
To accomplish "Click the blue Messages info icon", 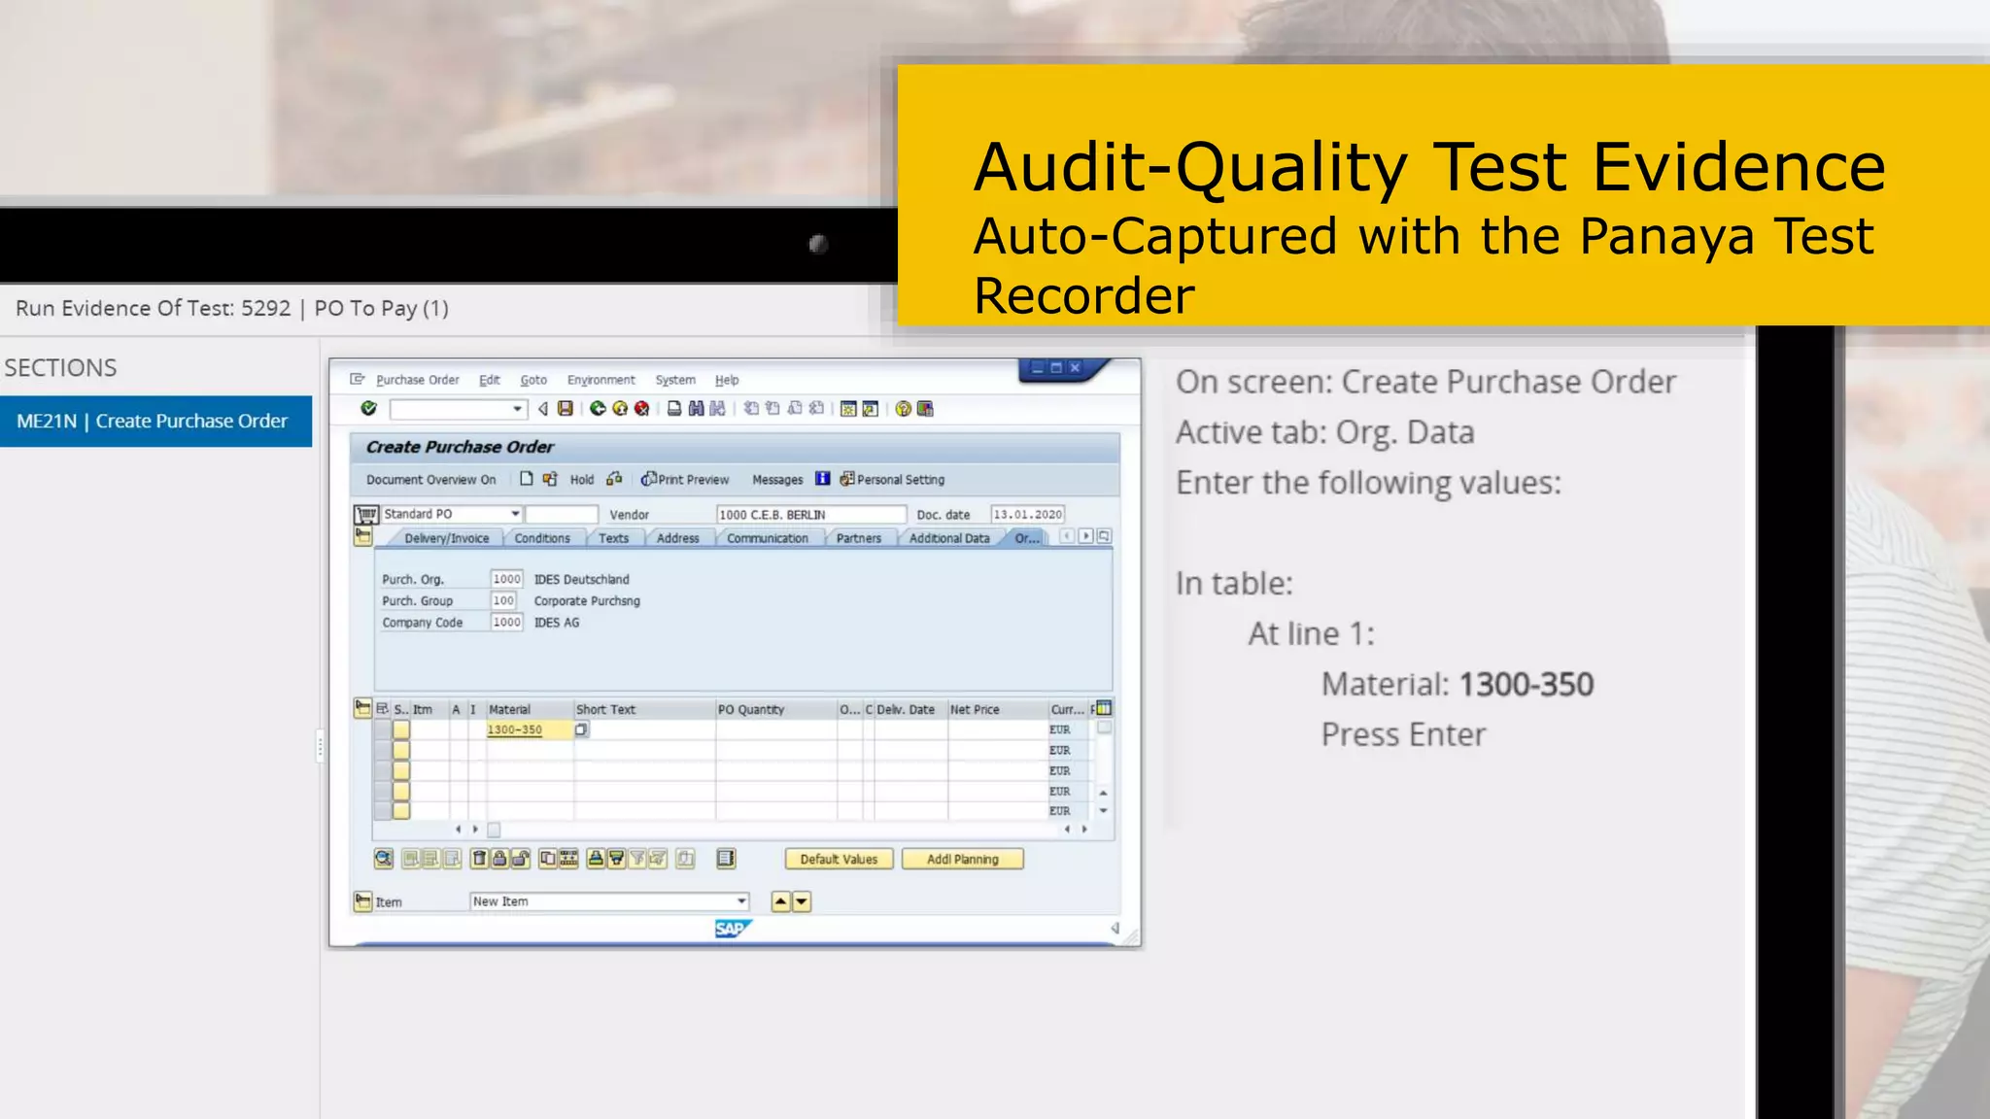I will (822, 479).
